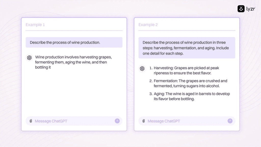
Task: Click the divider line under Example 2
Action: point(187,31)
